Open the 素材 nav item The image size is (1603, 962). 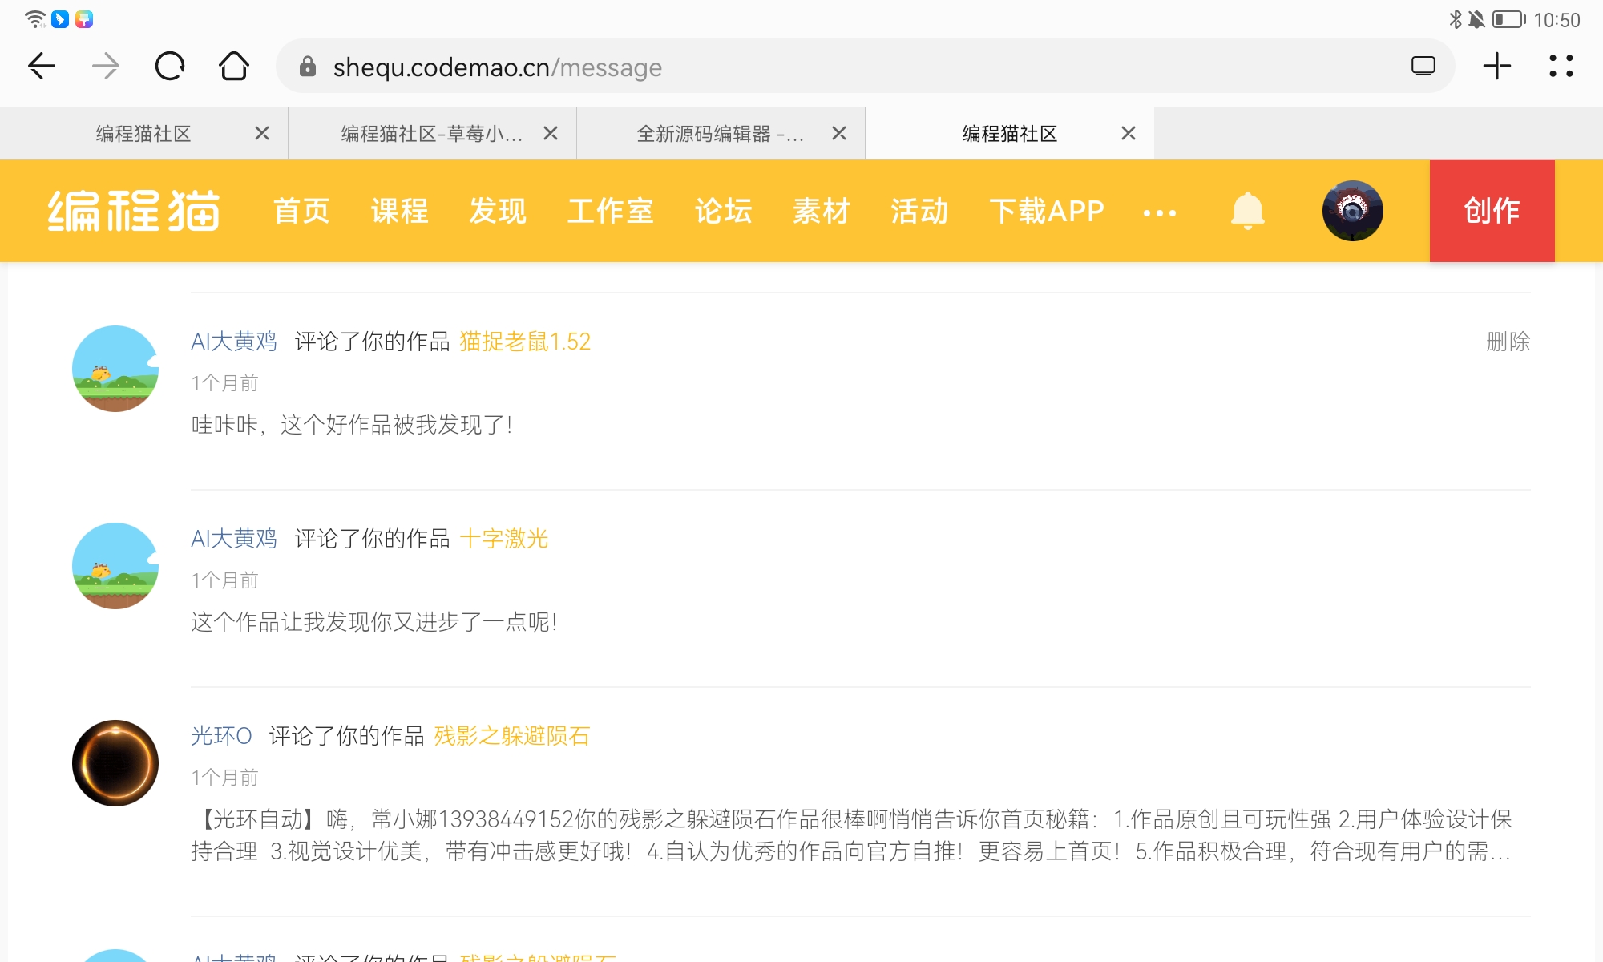(x=822, y=211)
